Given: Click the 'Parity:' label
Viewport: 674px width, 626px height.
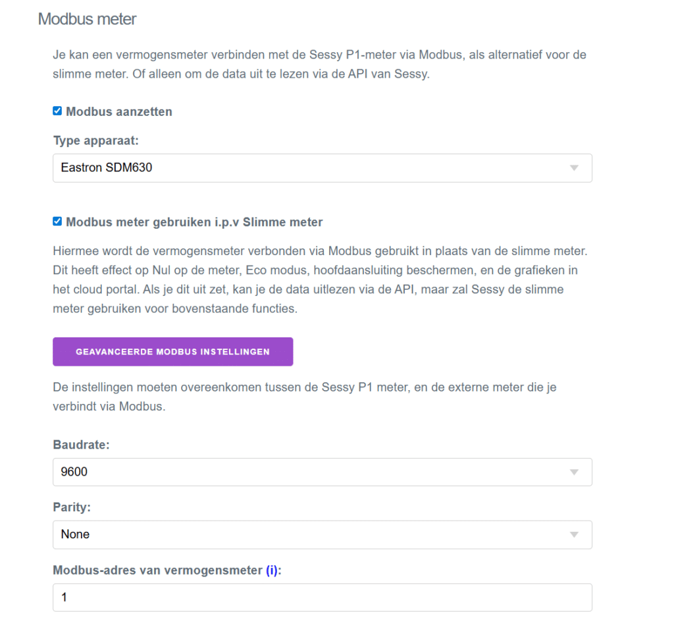Looking at the screenshot, I should 72,508.
